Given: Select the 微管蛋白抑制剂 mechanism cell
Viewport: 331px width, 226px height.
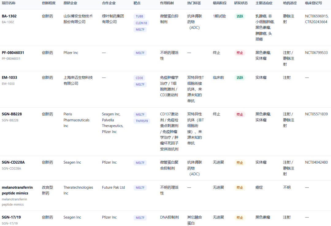Looking at the screenshot, I should point(169,19).
